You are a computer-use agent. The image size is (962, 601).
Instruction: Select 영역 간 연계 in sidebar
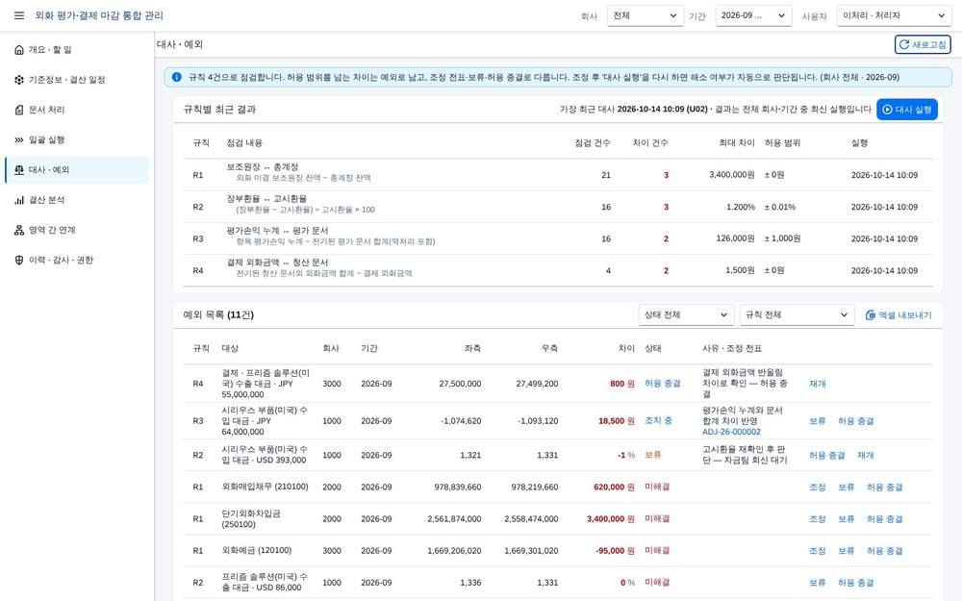[77, 230]
